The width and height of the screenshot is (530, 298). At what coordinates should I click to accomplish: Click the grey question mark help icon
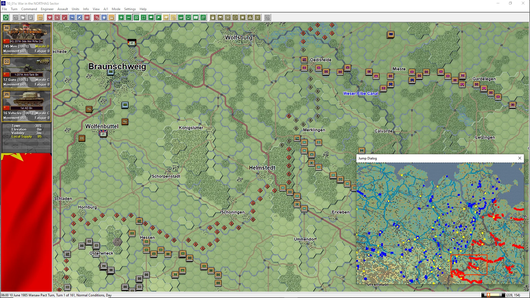tap(267, 18)
